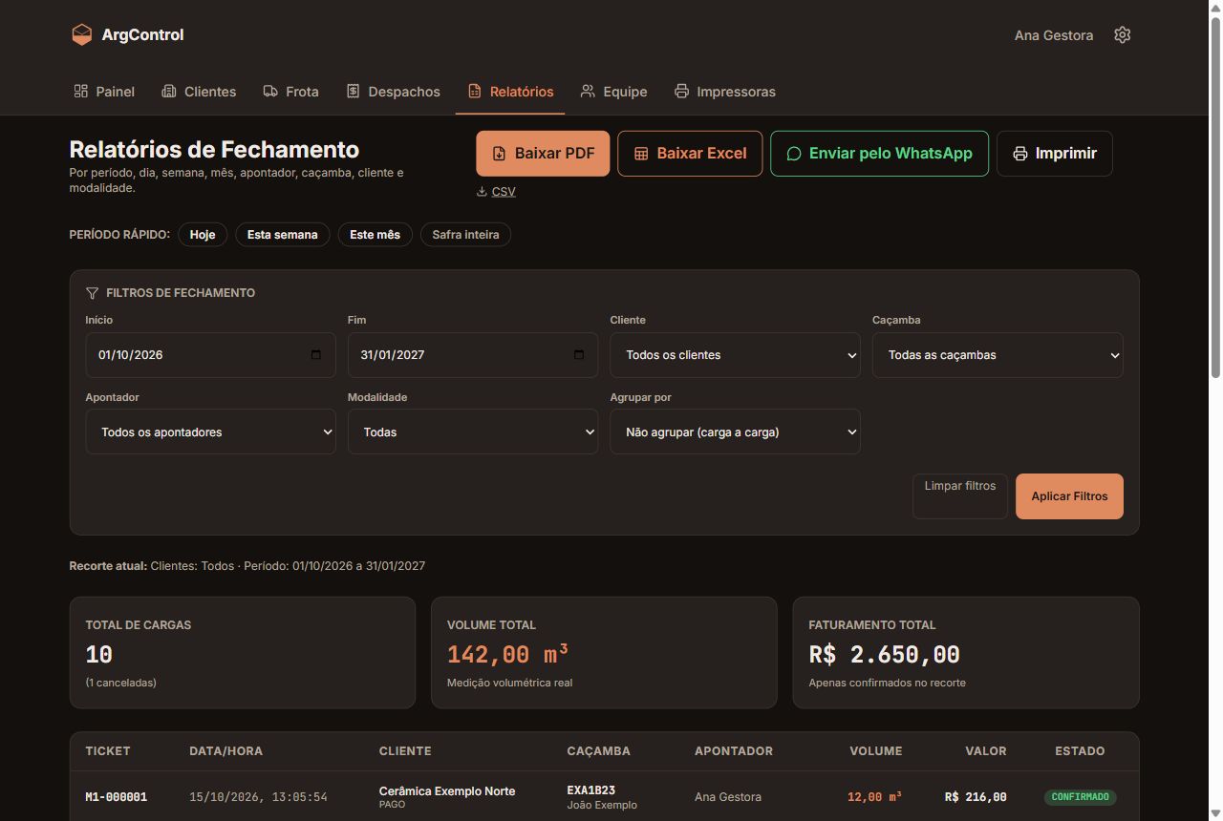1223x821 pixels.
Task: Choose the Esta semana quick period
Action: tap(283, 235)
